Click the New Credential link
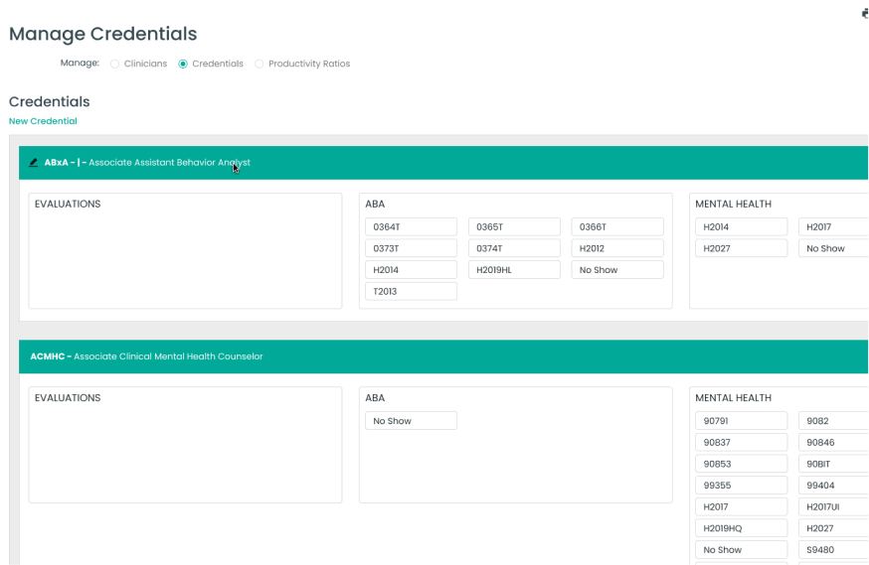Viewport: 869px width, 565px height. click(43, 121)
